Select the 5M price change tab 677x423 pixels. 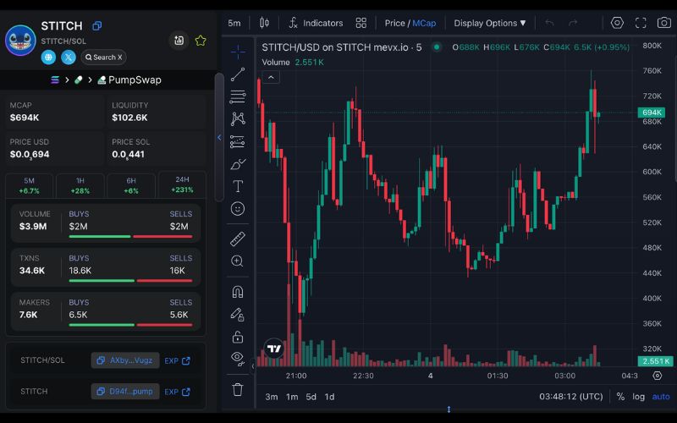click(x=29, y=185)
